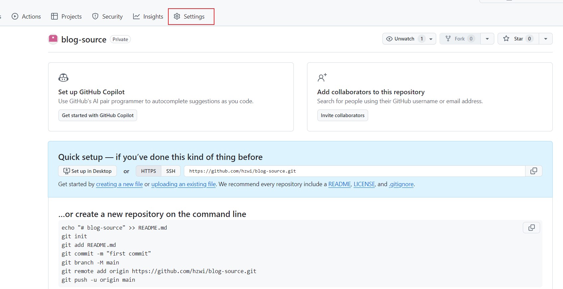Click the README link
Image resolution: width=563 pixels, height=289 pixels.
click(340, 184)
